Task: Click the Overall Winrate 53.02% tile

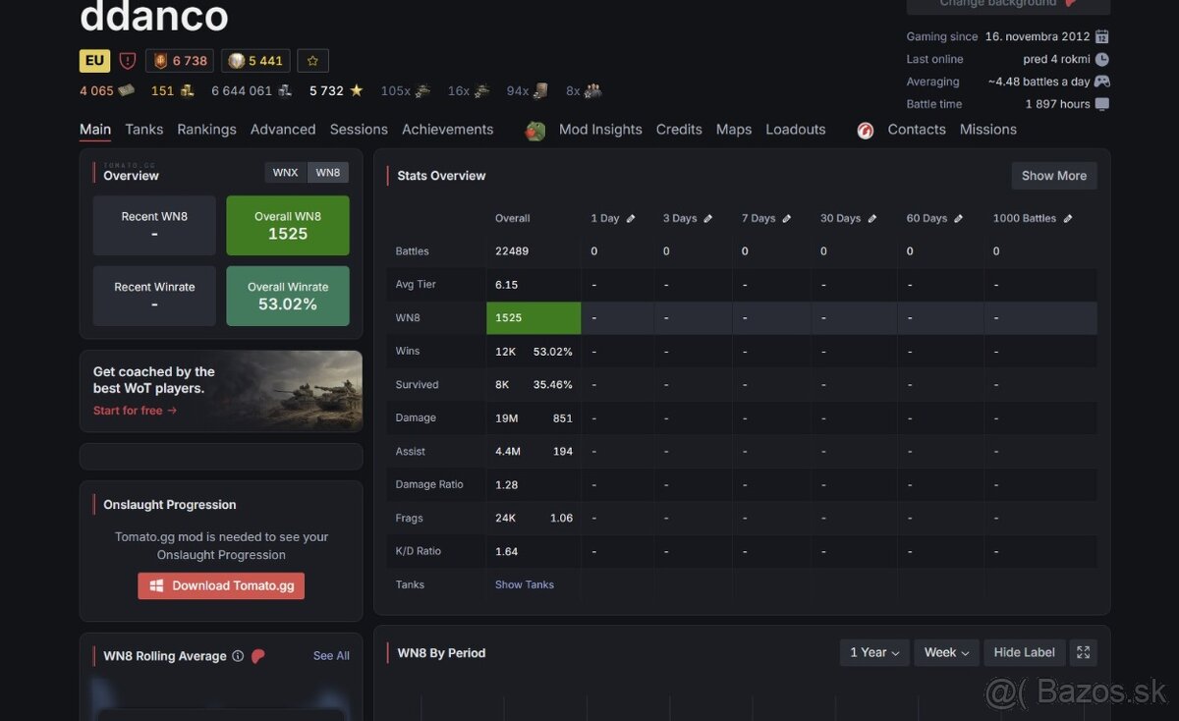Action: tap(288, 296)
